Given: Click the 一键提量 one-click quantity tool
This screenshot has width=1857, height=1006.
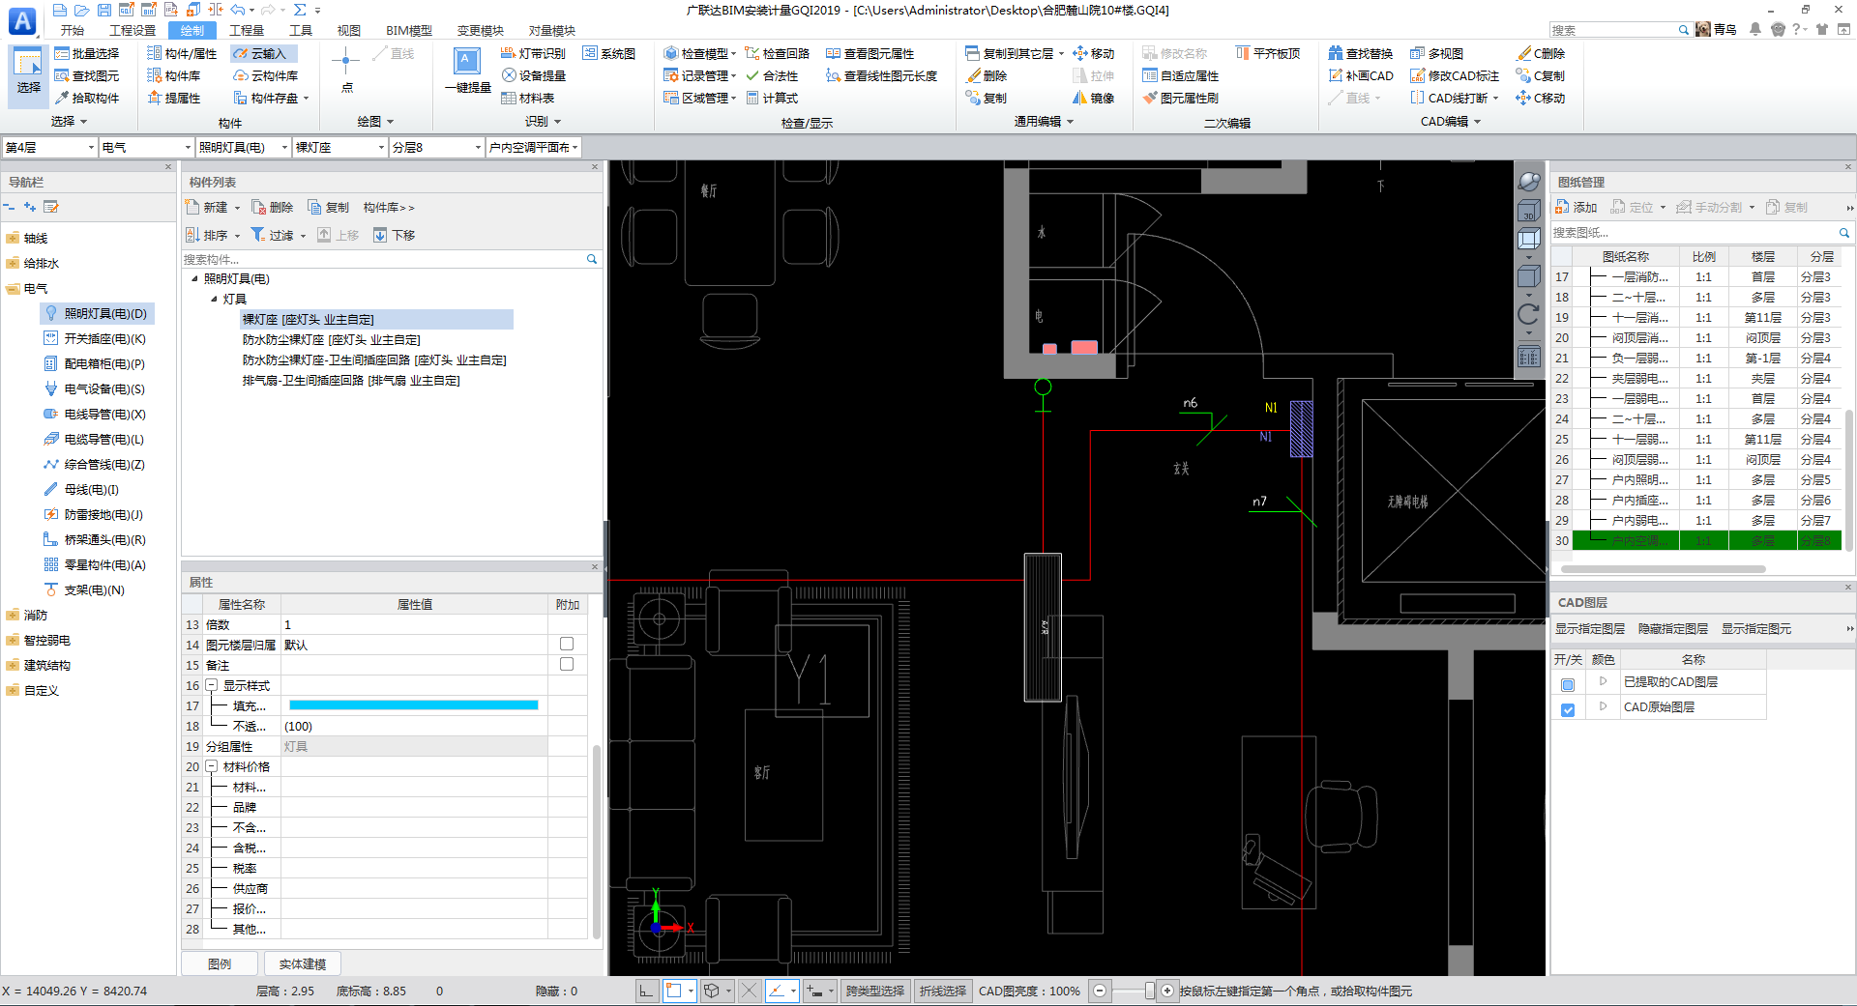Looking at the screenshot, I should pos(468,72).
